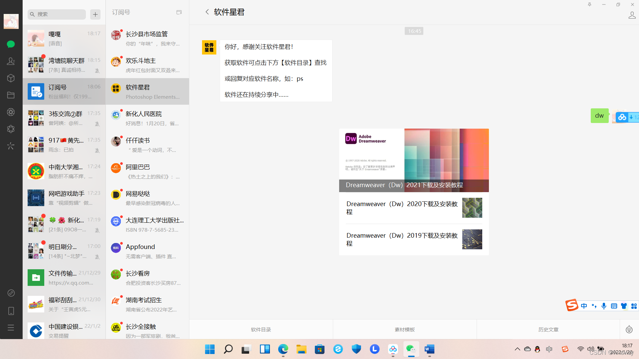Open the 阿里巴巴 subscription

(x=147, y=171)
